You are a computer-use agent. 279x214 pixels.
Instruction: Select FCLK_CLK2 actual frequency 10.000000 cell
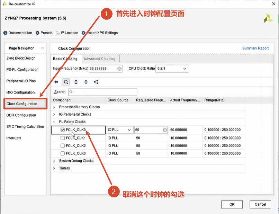[x=185, y=146]
